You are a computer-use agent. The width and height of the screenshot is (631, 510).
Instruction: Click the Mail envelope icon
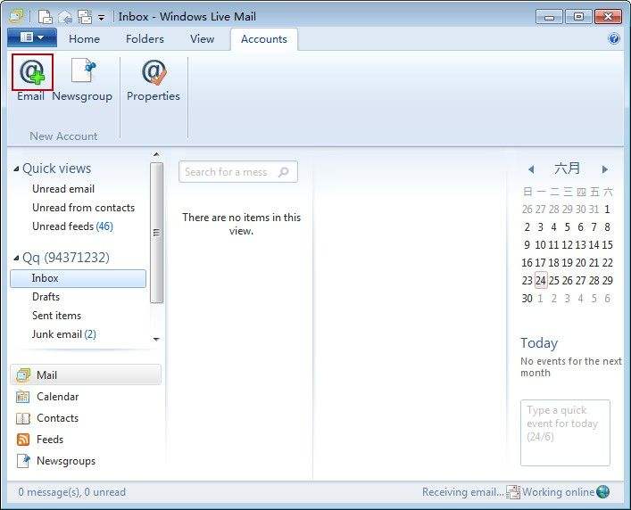[23, 375]
